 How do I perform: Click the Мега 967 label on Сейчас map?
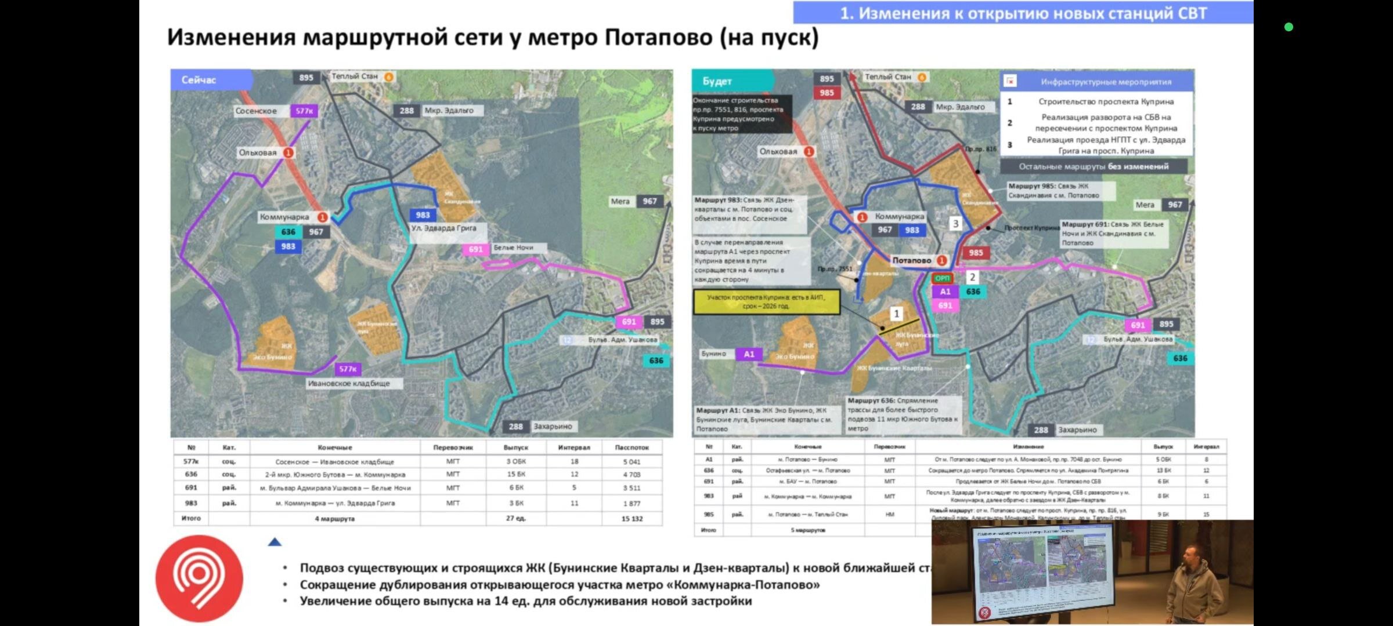[634, 201]
